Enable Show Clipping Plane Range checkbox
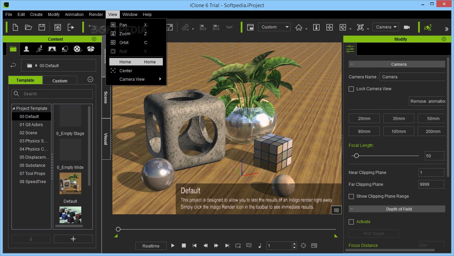454x256 pixels. tap(351, 196)
